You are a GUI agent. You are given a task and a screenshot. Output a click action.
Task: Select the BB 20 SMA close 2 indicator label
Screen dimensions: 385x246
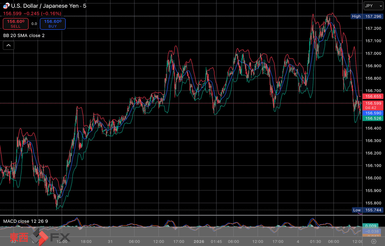(x=24, y=35)
